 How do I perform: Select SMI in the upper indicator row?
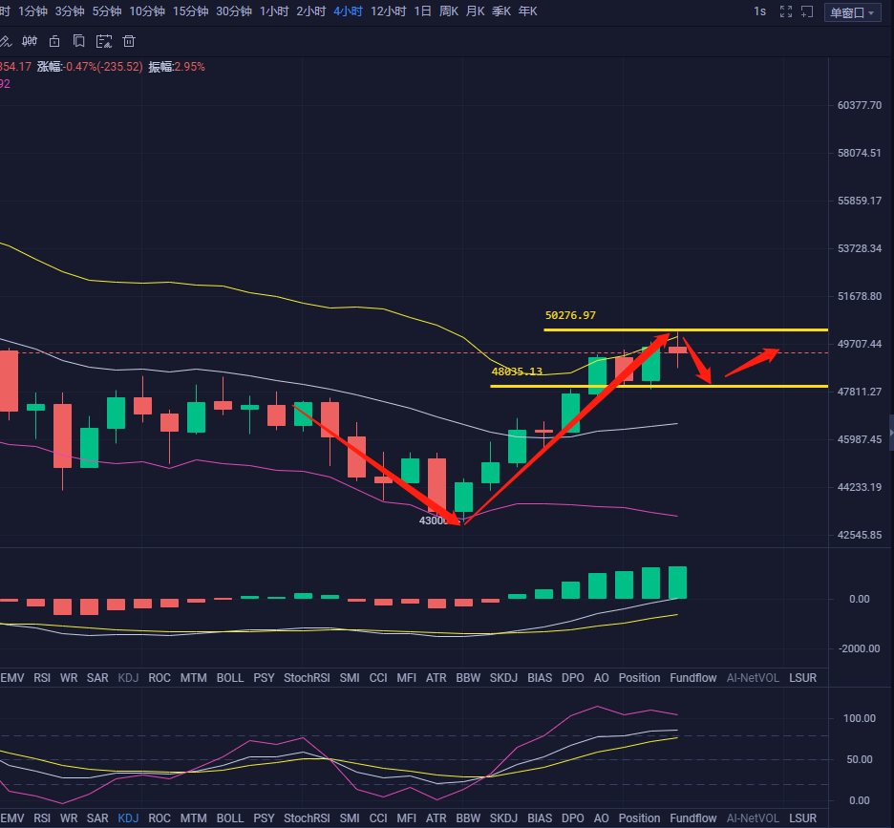click(350, 678)
